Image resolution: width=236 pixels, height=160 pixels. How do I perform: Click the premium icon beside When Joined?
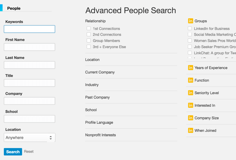(190, 131)
